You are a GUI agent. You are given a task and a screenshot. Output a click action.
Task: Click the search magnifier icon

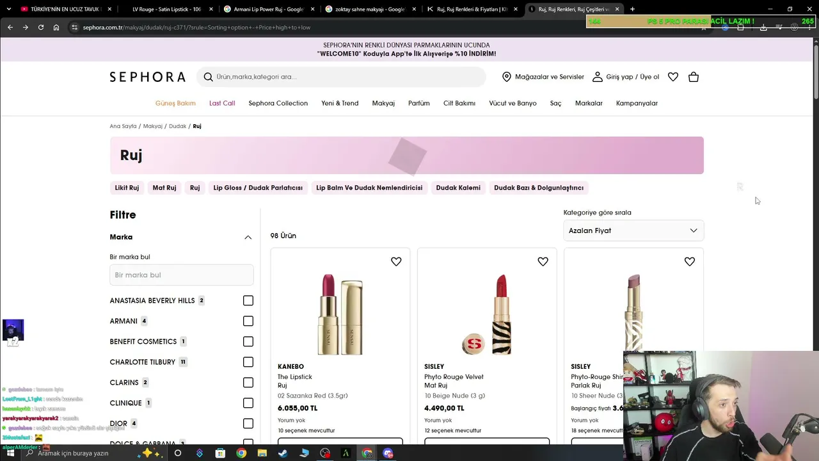pos(208,77)
